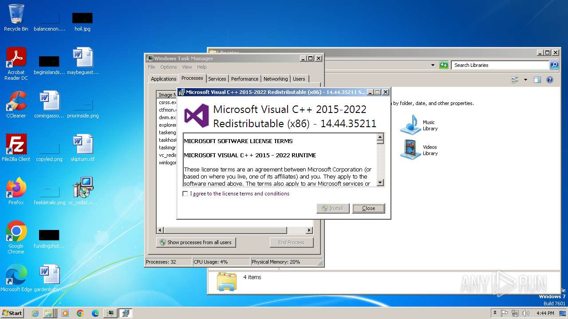Open address bar dropdown in Libraries

coord(433,65)
